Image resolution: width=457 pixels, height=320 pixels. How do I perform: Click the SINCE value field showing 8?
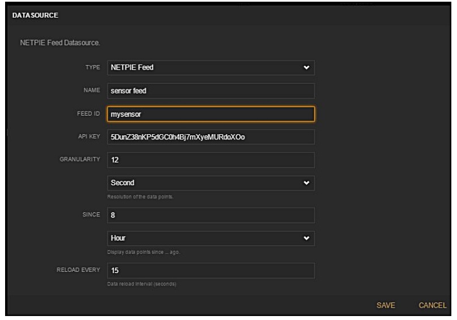(210, 215)
